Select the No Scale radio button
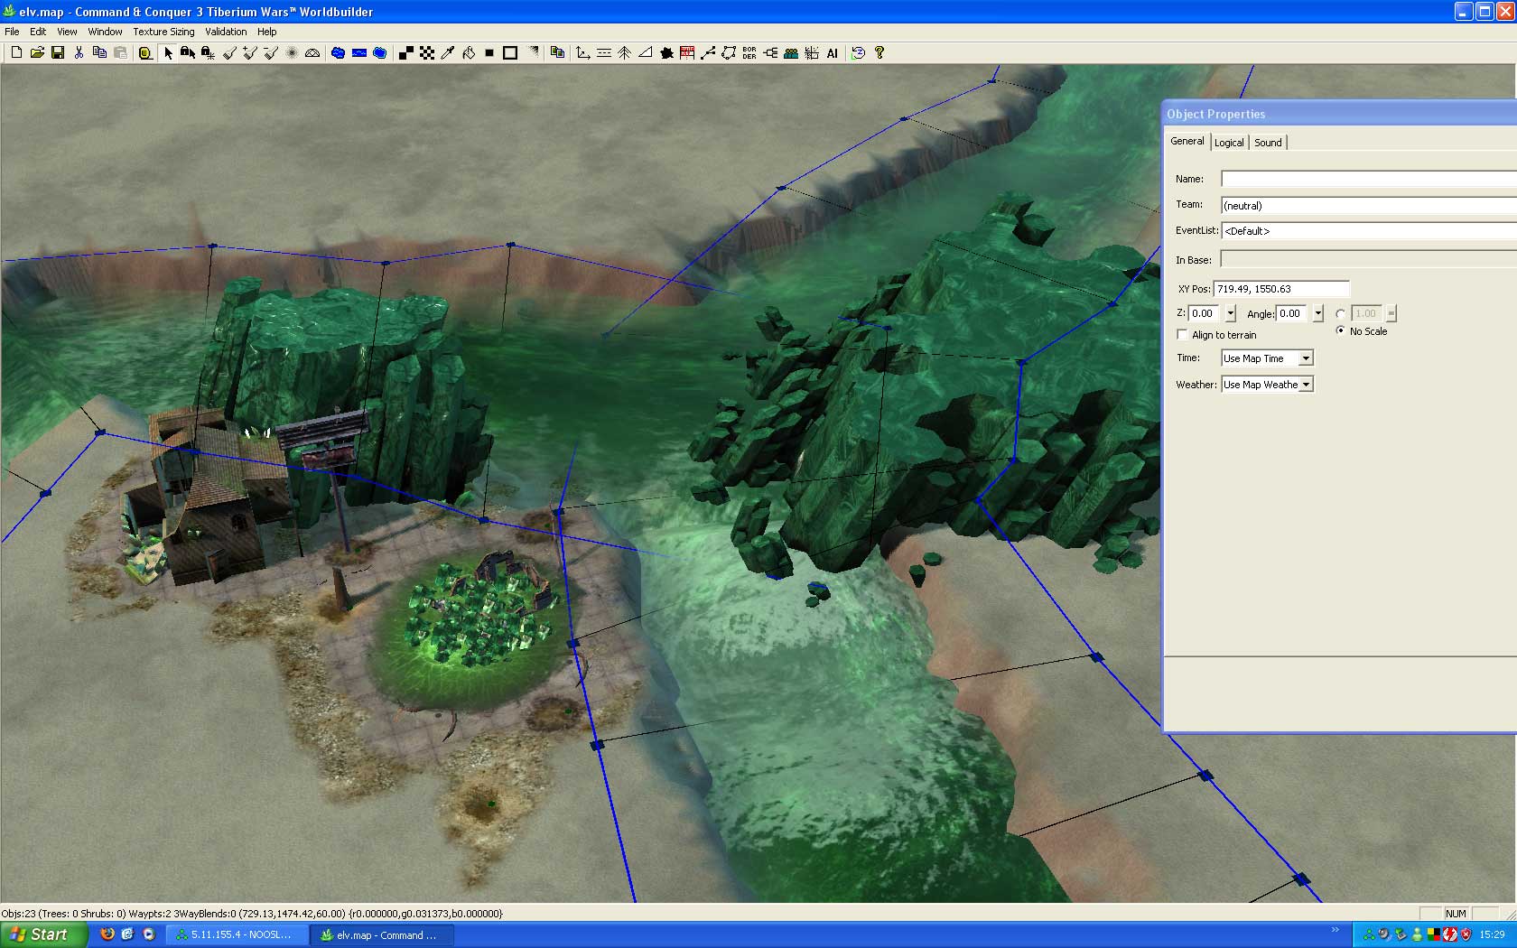The height and width of the screenshot is (948, 1517). (x=1341, y=330)
